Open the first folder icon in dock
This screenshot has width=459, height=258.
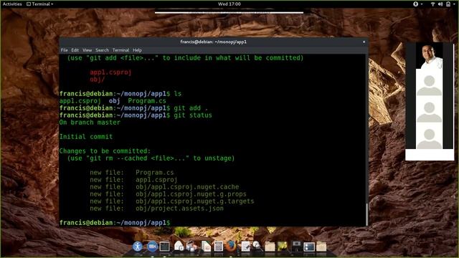[x=270, y=247]
